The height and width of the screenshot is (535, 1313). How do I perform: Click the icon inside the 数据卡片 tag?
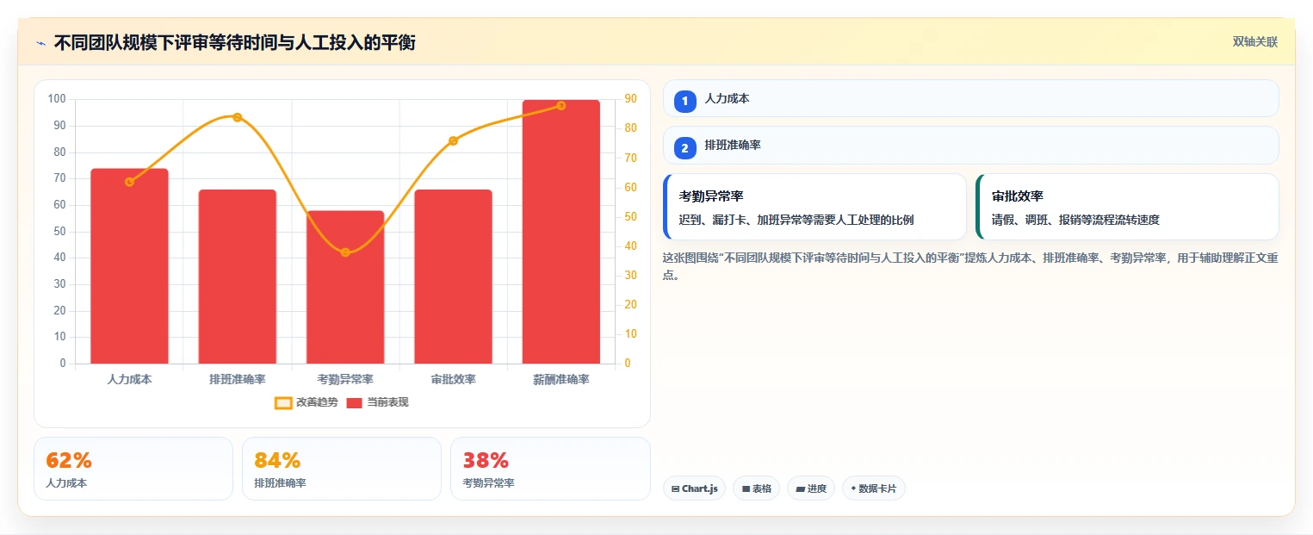tap(853, 488)
